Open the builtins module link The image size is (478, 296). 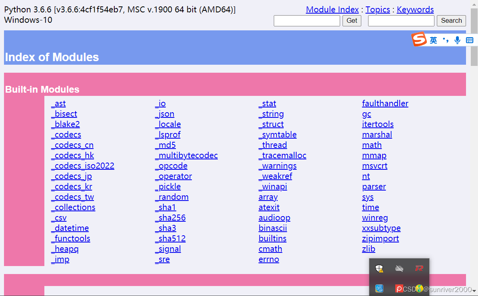point(273,238)
